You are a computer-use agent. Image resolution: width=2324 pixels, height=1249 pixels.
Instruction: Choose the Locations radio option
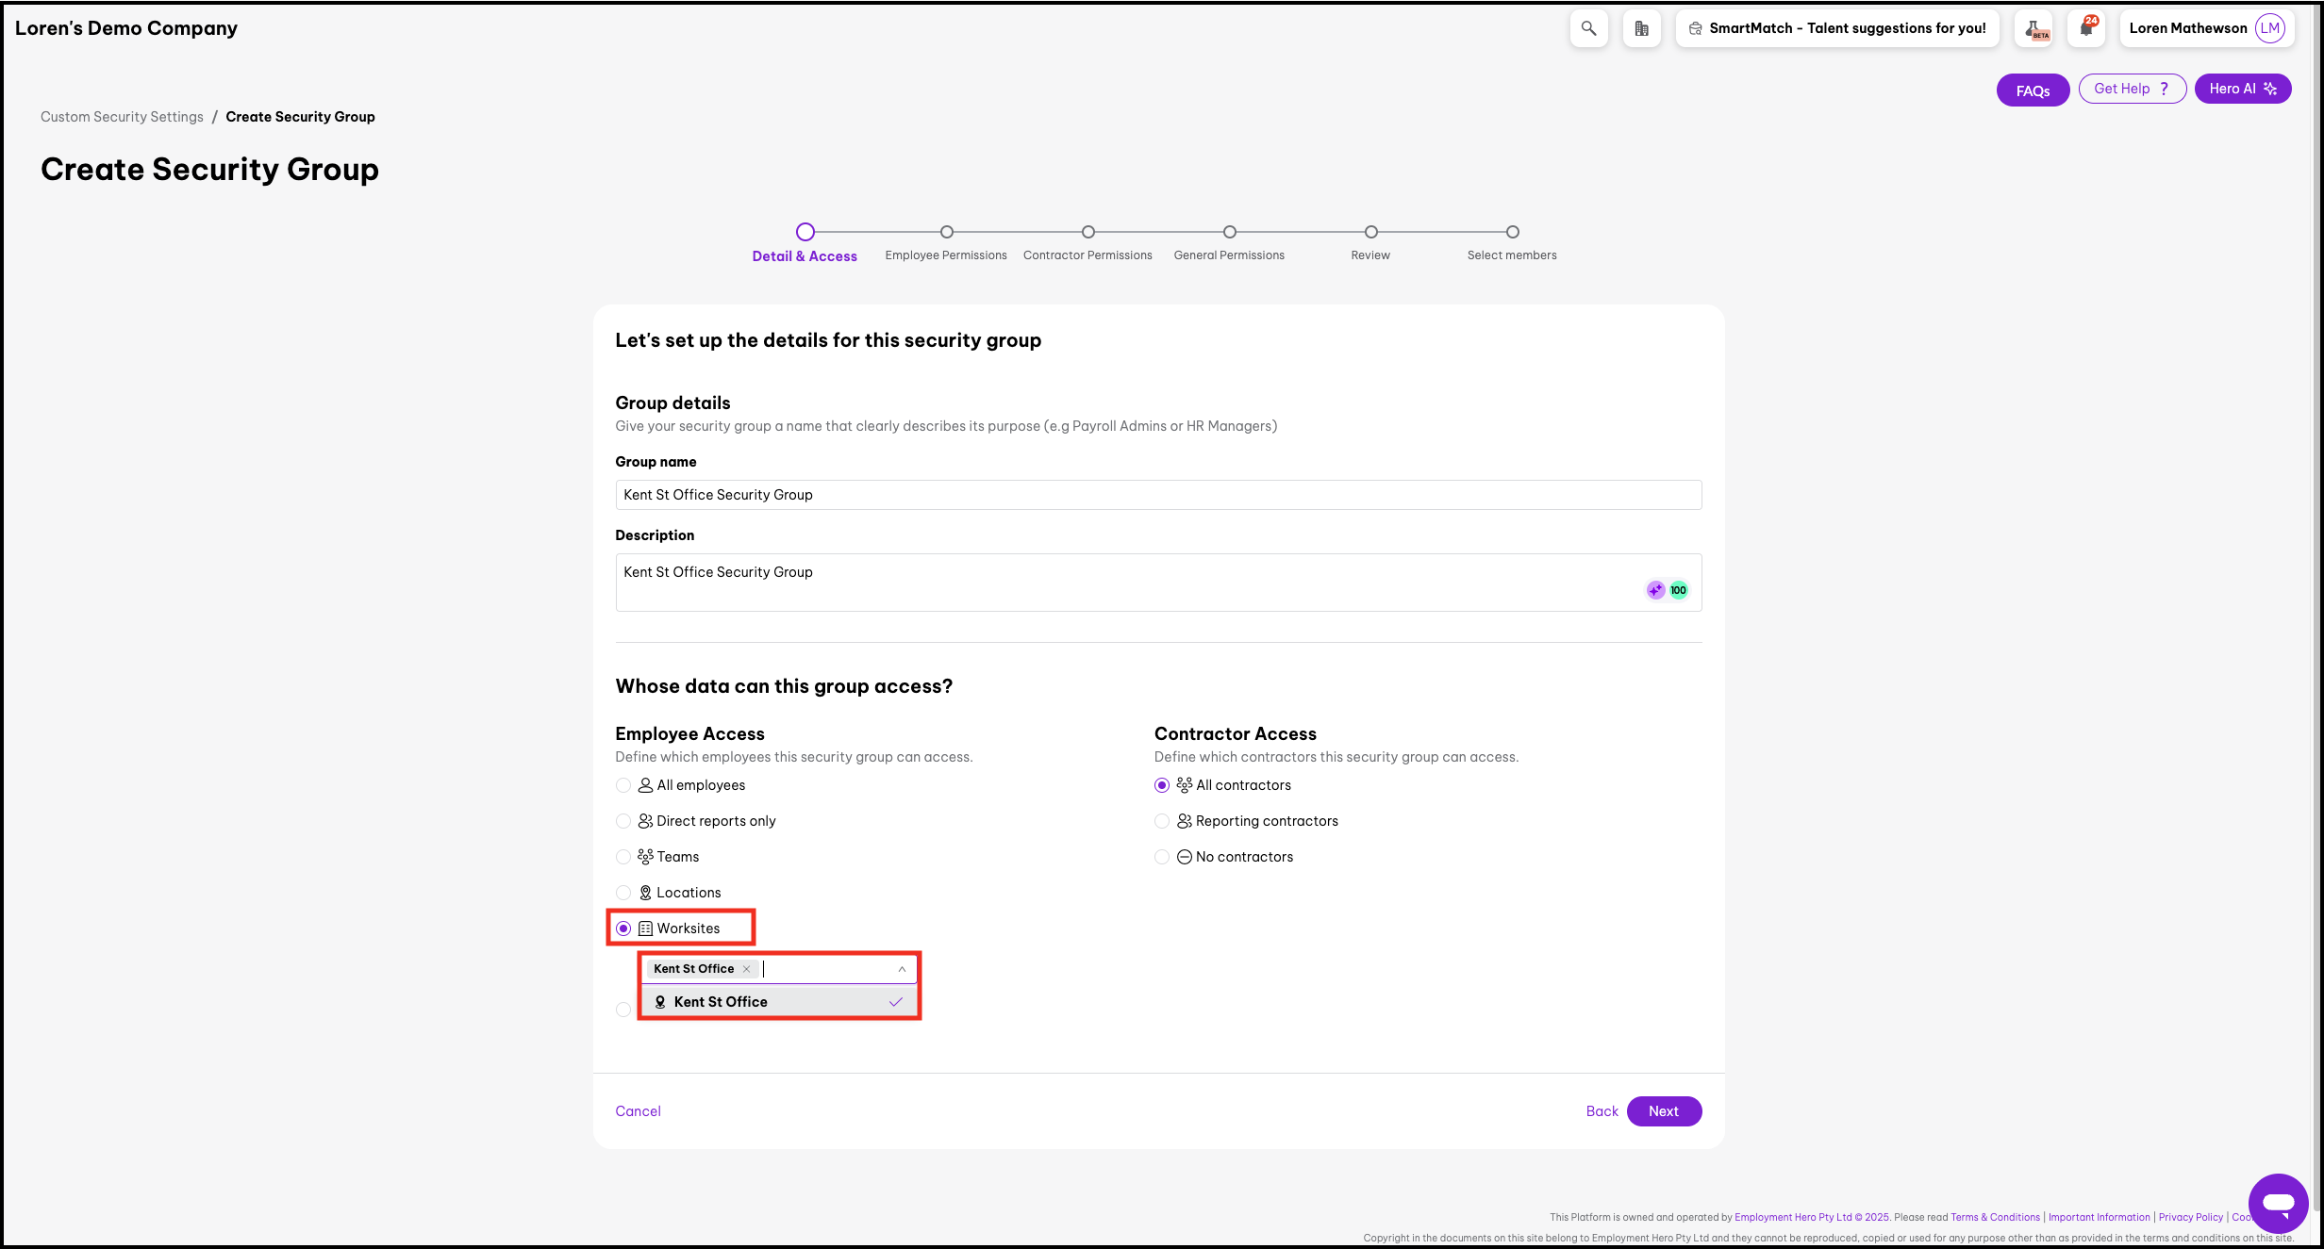tap(623, 893)
